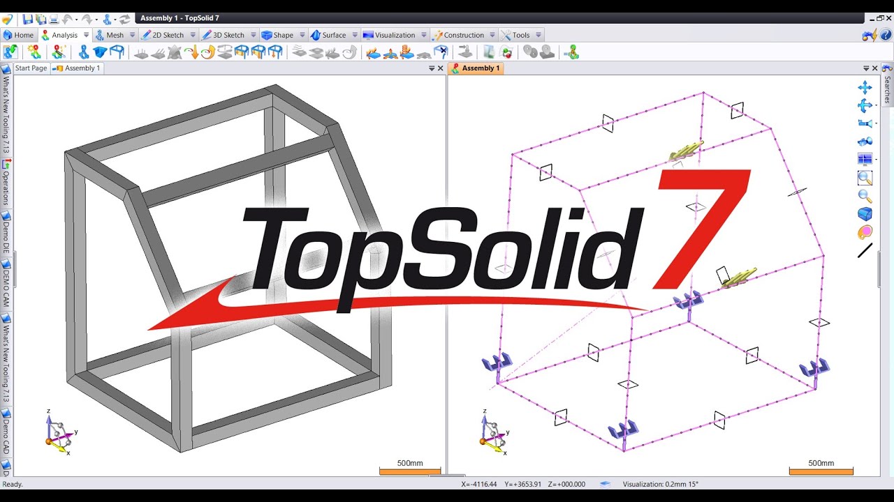The height and width of the screenshot is (502, 894).
Task: Click the lightning bolt icon beside Help
Action: coord(870,35)
